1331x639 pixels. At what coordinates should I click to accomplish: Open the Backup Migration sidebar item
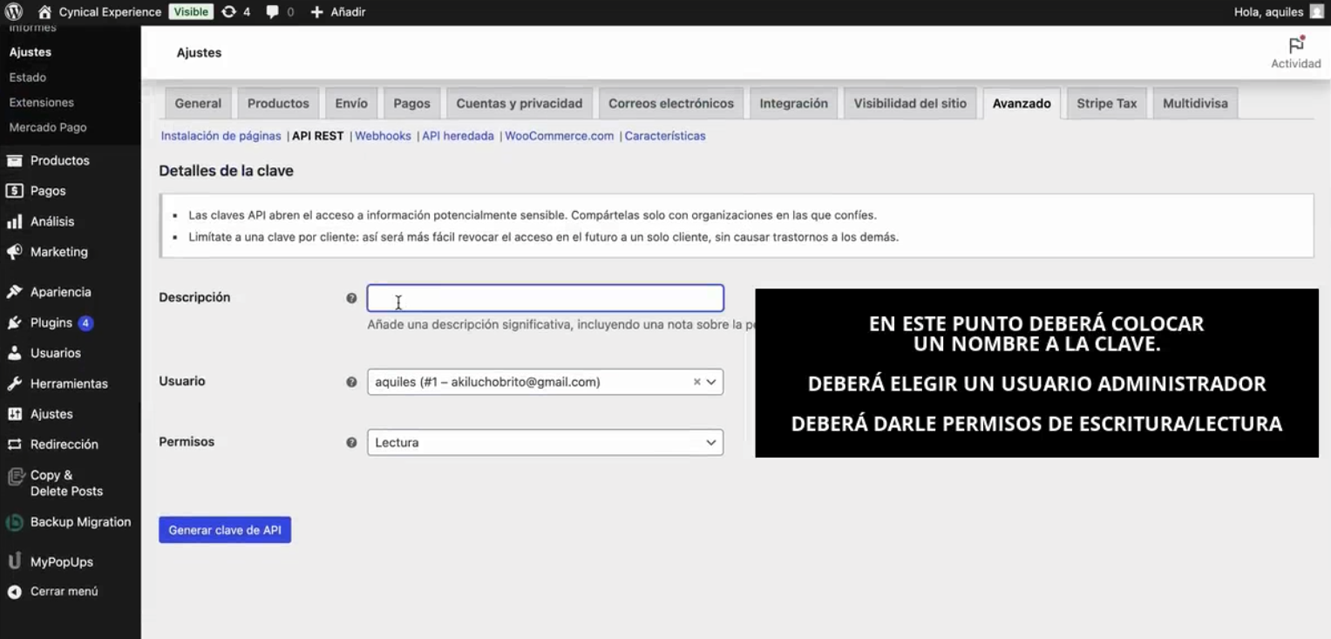pyautogui.click(x=80, y=522)
